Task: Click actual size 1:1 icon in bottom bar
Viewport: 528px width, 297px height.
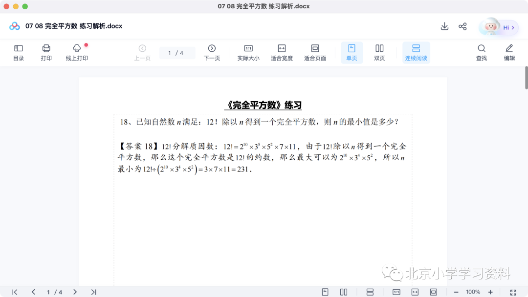Action: (396, 292)
